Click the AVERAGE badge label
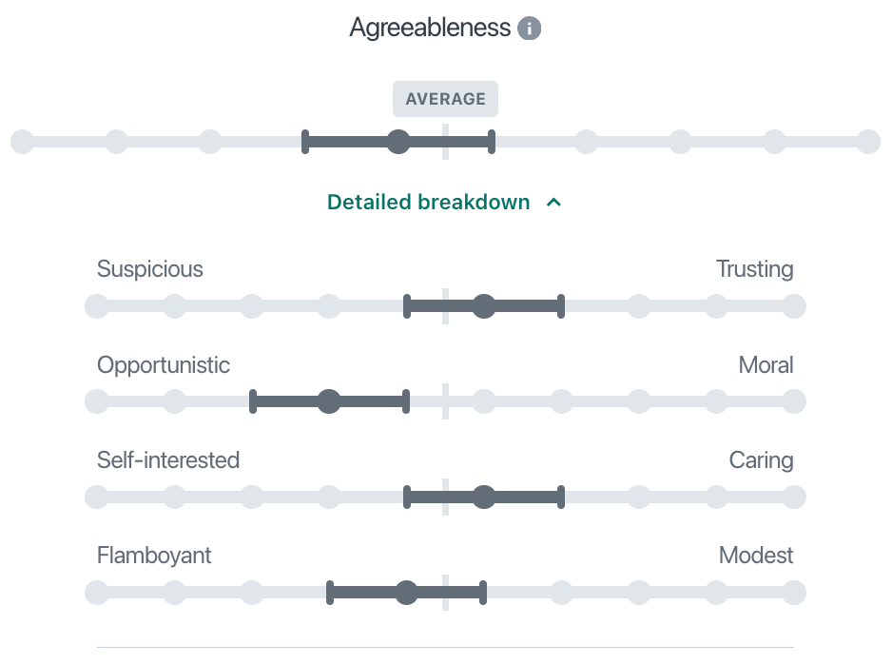The width and height of the screenshot is (892, 664). (445, 99)
